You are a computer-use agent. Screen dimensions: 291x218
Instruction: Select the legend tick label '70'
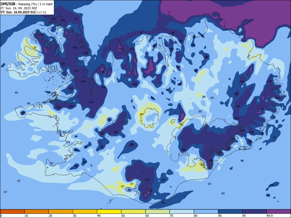click(x=171, y=216)
